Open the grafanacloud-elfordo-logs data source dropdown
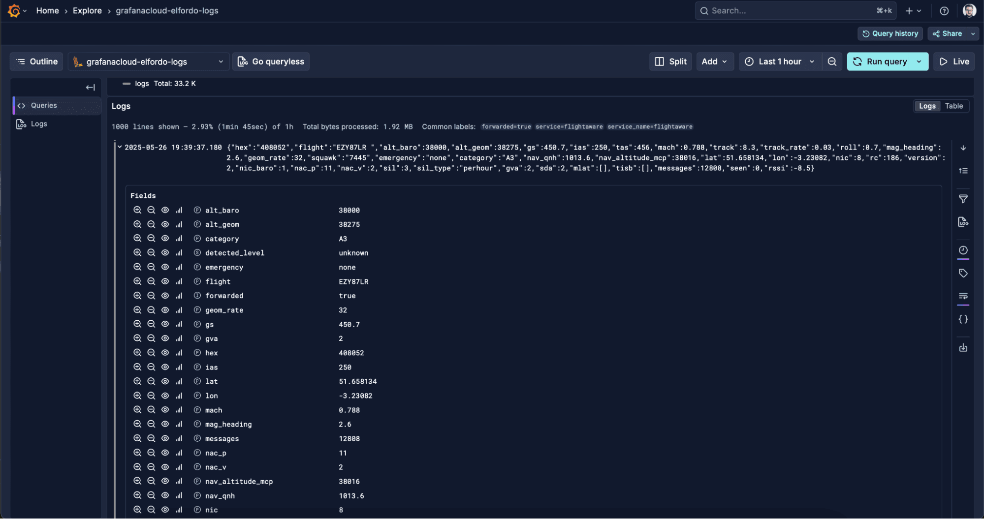This screenshot has width=984, height=519. point(149,61)
